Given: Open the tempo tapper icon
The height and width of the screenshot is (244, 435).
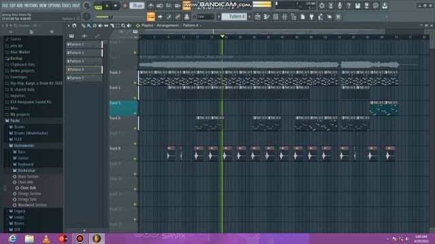Looking at the screenshot, I should [320, 17].
